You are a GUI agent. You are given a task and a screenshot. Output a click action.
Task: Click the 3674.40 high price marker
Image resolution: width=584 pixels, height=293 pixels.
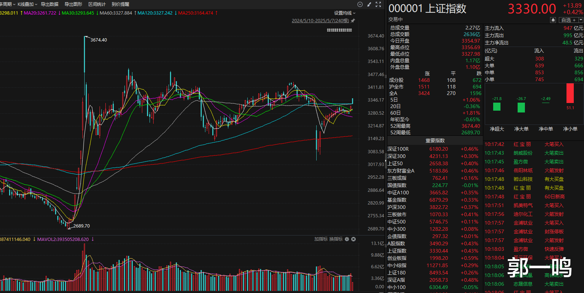coord(98,40)
